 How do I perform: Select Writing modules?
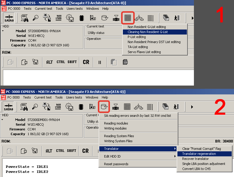point(138,128)
